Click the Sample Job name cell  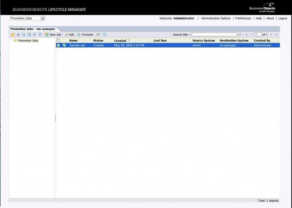pyautogui.click(x=77, y=45)
